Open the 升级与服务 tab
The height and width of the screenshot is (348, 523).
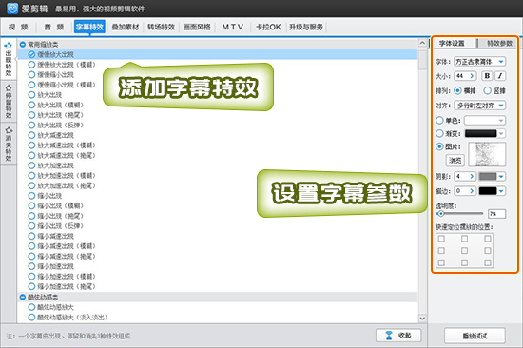[306, 27]
